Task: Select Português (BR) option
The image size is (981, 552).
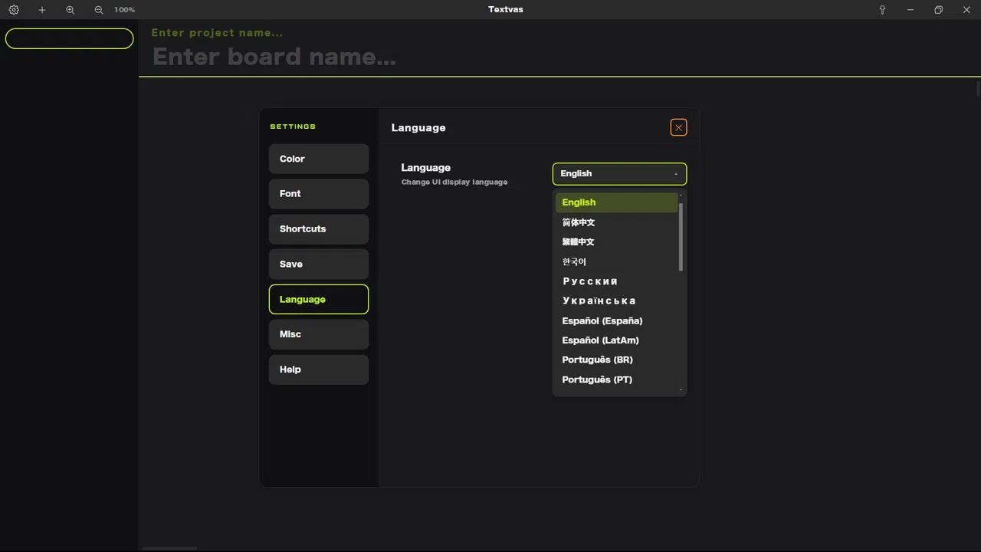Action: (x=616, y=360)
